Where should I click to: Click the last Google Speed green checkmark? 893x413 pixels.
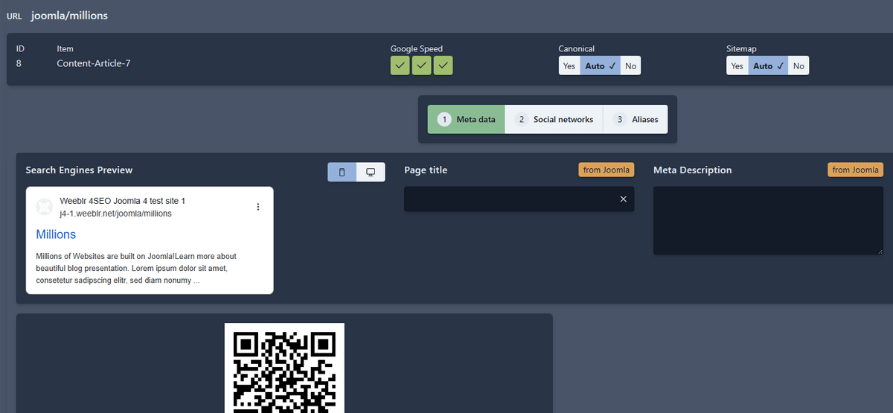(444, 65)
